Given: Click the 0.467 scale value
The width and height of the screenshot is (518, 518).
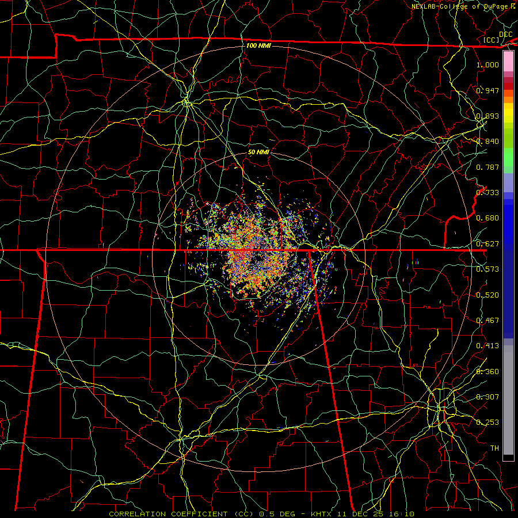Looking at the screenshot, I should pyautogui.click(x=487, y=321).
